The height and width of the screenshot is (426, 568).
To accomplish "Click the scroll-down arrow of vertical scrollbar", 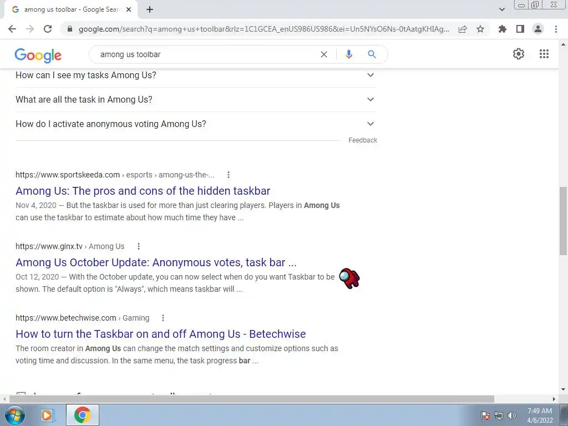I will coord(563,390).
